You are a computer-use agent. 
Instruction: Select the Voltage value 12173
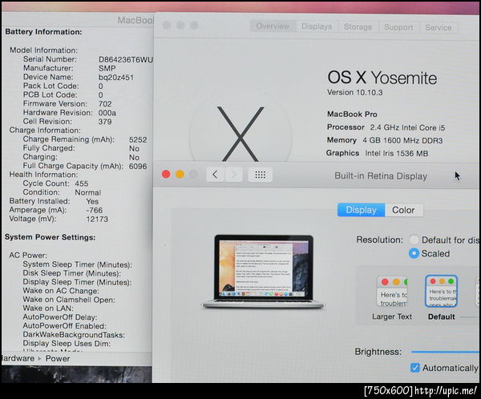pos(97,220)
